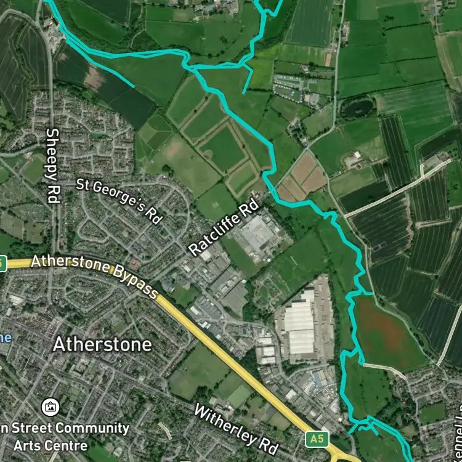Click the Witherley Rd street label
Screen dimensions: 462x462
(237, 429)
